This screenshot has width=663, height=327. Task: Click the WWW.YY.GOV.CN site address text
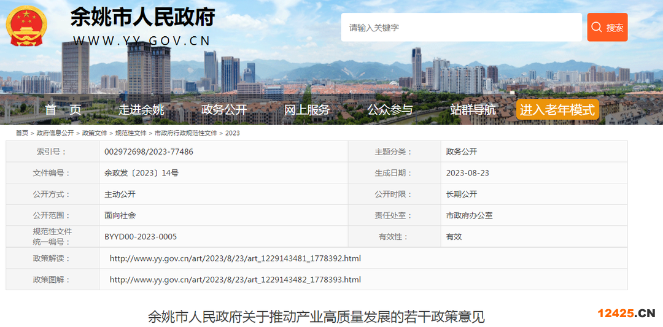[142, 40]
